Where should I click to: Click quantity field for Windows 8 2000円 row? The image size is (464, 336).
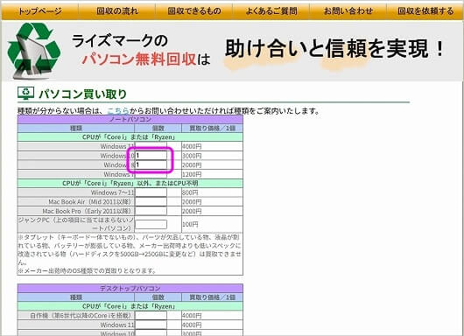point(151,164)
